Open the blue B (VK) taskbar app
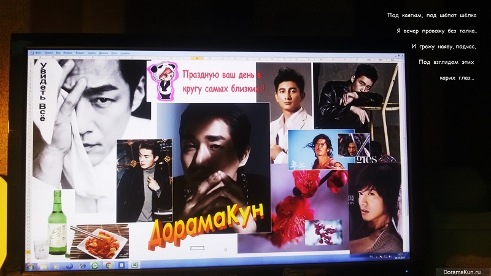Screen dimensions: 491x276 (x=122, y=265)
